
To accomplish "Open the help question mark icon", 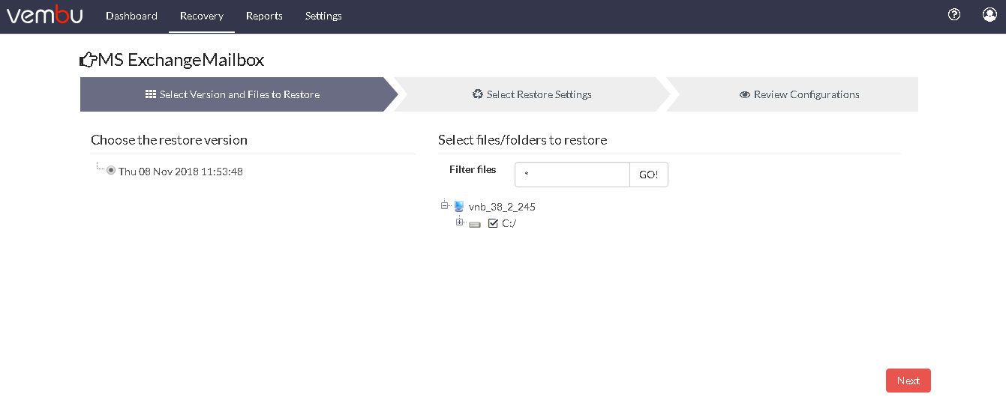I will coord(954,14).
